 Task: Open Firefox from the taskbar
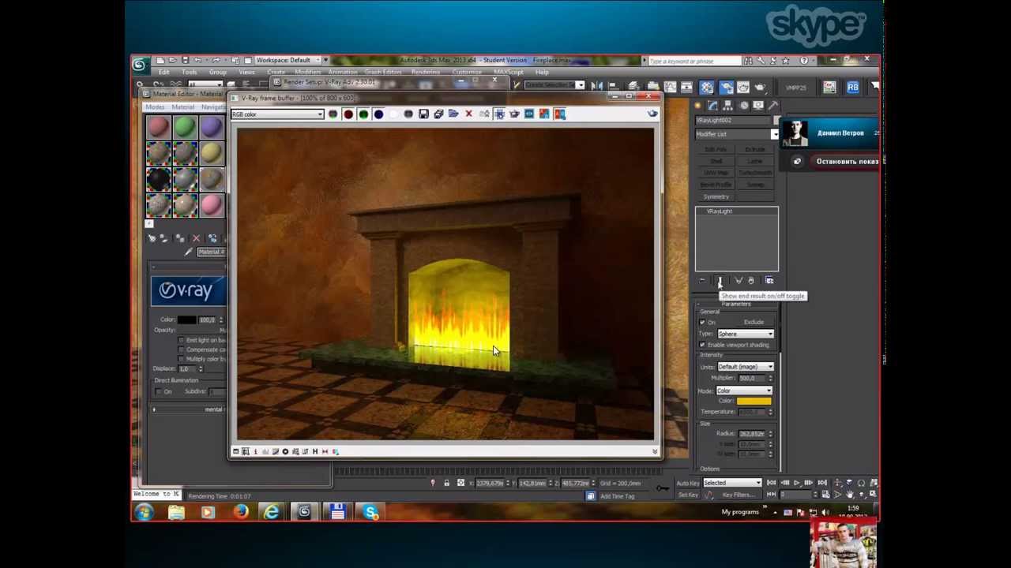click(x=240, y=513)
